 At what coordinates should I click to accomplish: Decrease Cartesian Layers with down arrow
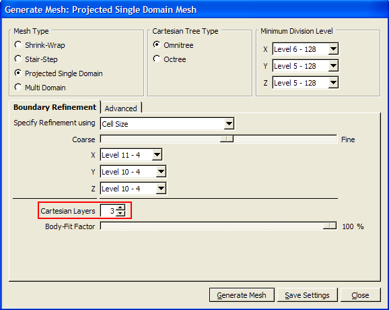click(x=120, y=213)
